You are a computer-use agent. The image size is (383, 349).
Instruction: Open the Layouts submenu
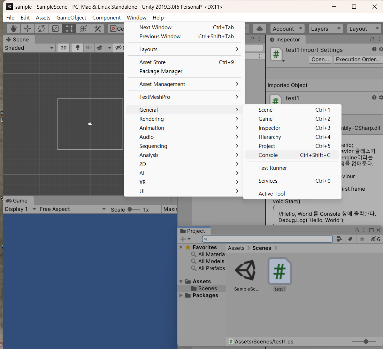pos(184,49)
